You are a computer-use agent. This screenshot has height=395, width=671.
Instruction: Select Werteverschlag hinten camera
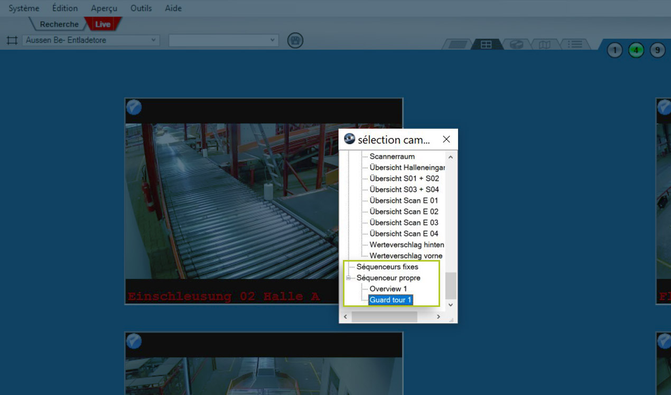click(407, 245)
